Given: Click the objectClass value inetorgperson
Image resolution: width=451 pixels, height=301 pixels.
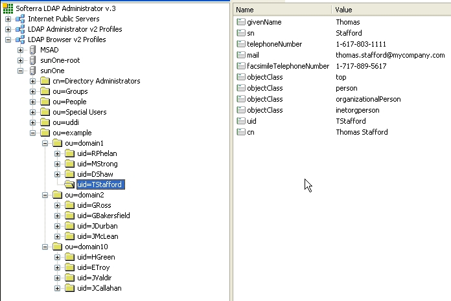Looking at the screenshot, I should (358, 110).
